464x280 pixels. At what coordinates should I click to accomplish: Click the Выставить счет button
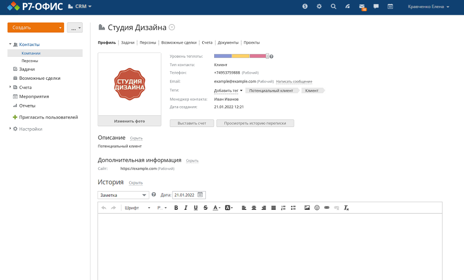191,123
